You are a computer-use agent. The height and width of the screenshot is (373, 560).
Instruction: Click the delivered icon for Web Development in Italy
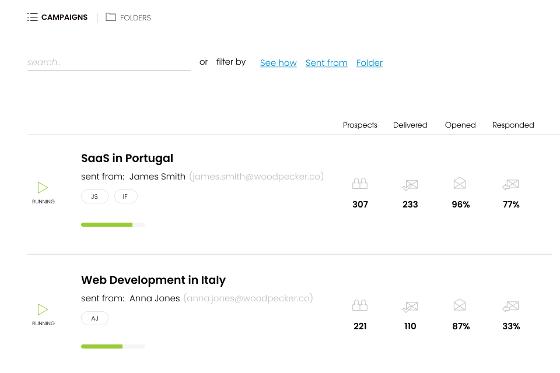tap(410, 307)
